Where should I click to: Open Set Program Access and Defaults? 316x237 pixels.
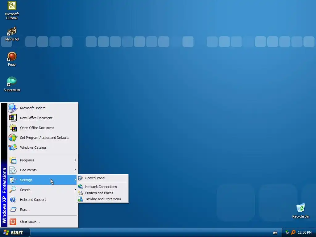tap(43, 138)
